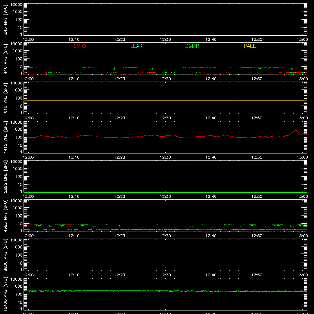
Task: Click the 12:00 label below 8800 MHz plot
Action: point(28,275)
